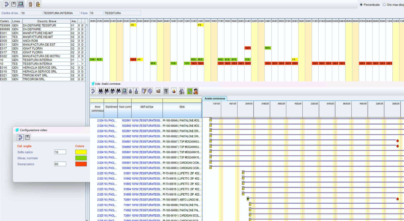
Task: Click the Centro di lav. code field
Action: click(x=32, y=13)
